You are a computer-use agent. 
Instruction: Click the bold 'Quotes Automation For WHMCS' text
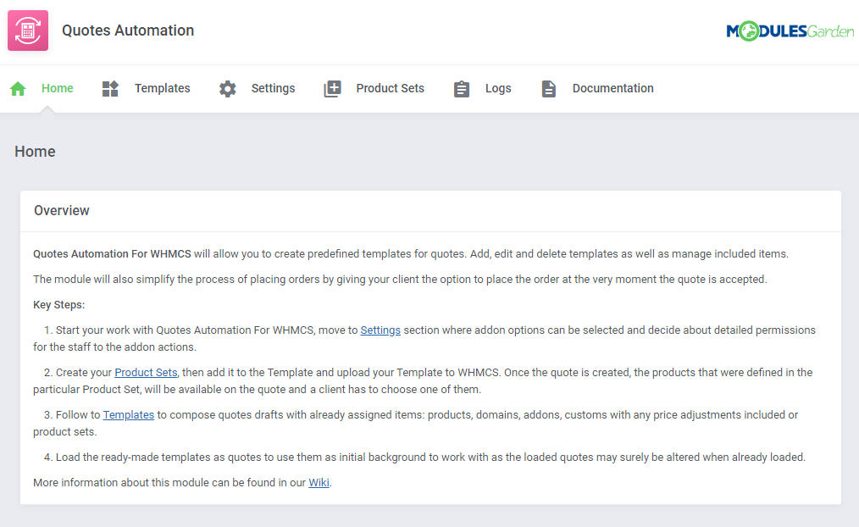click(x=113, y=254)
